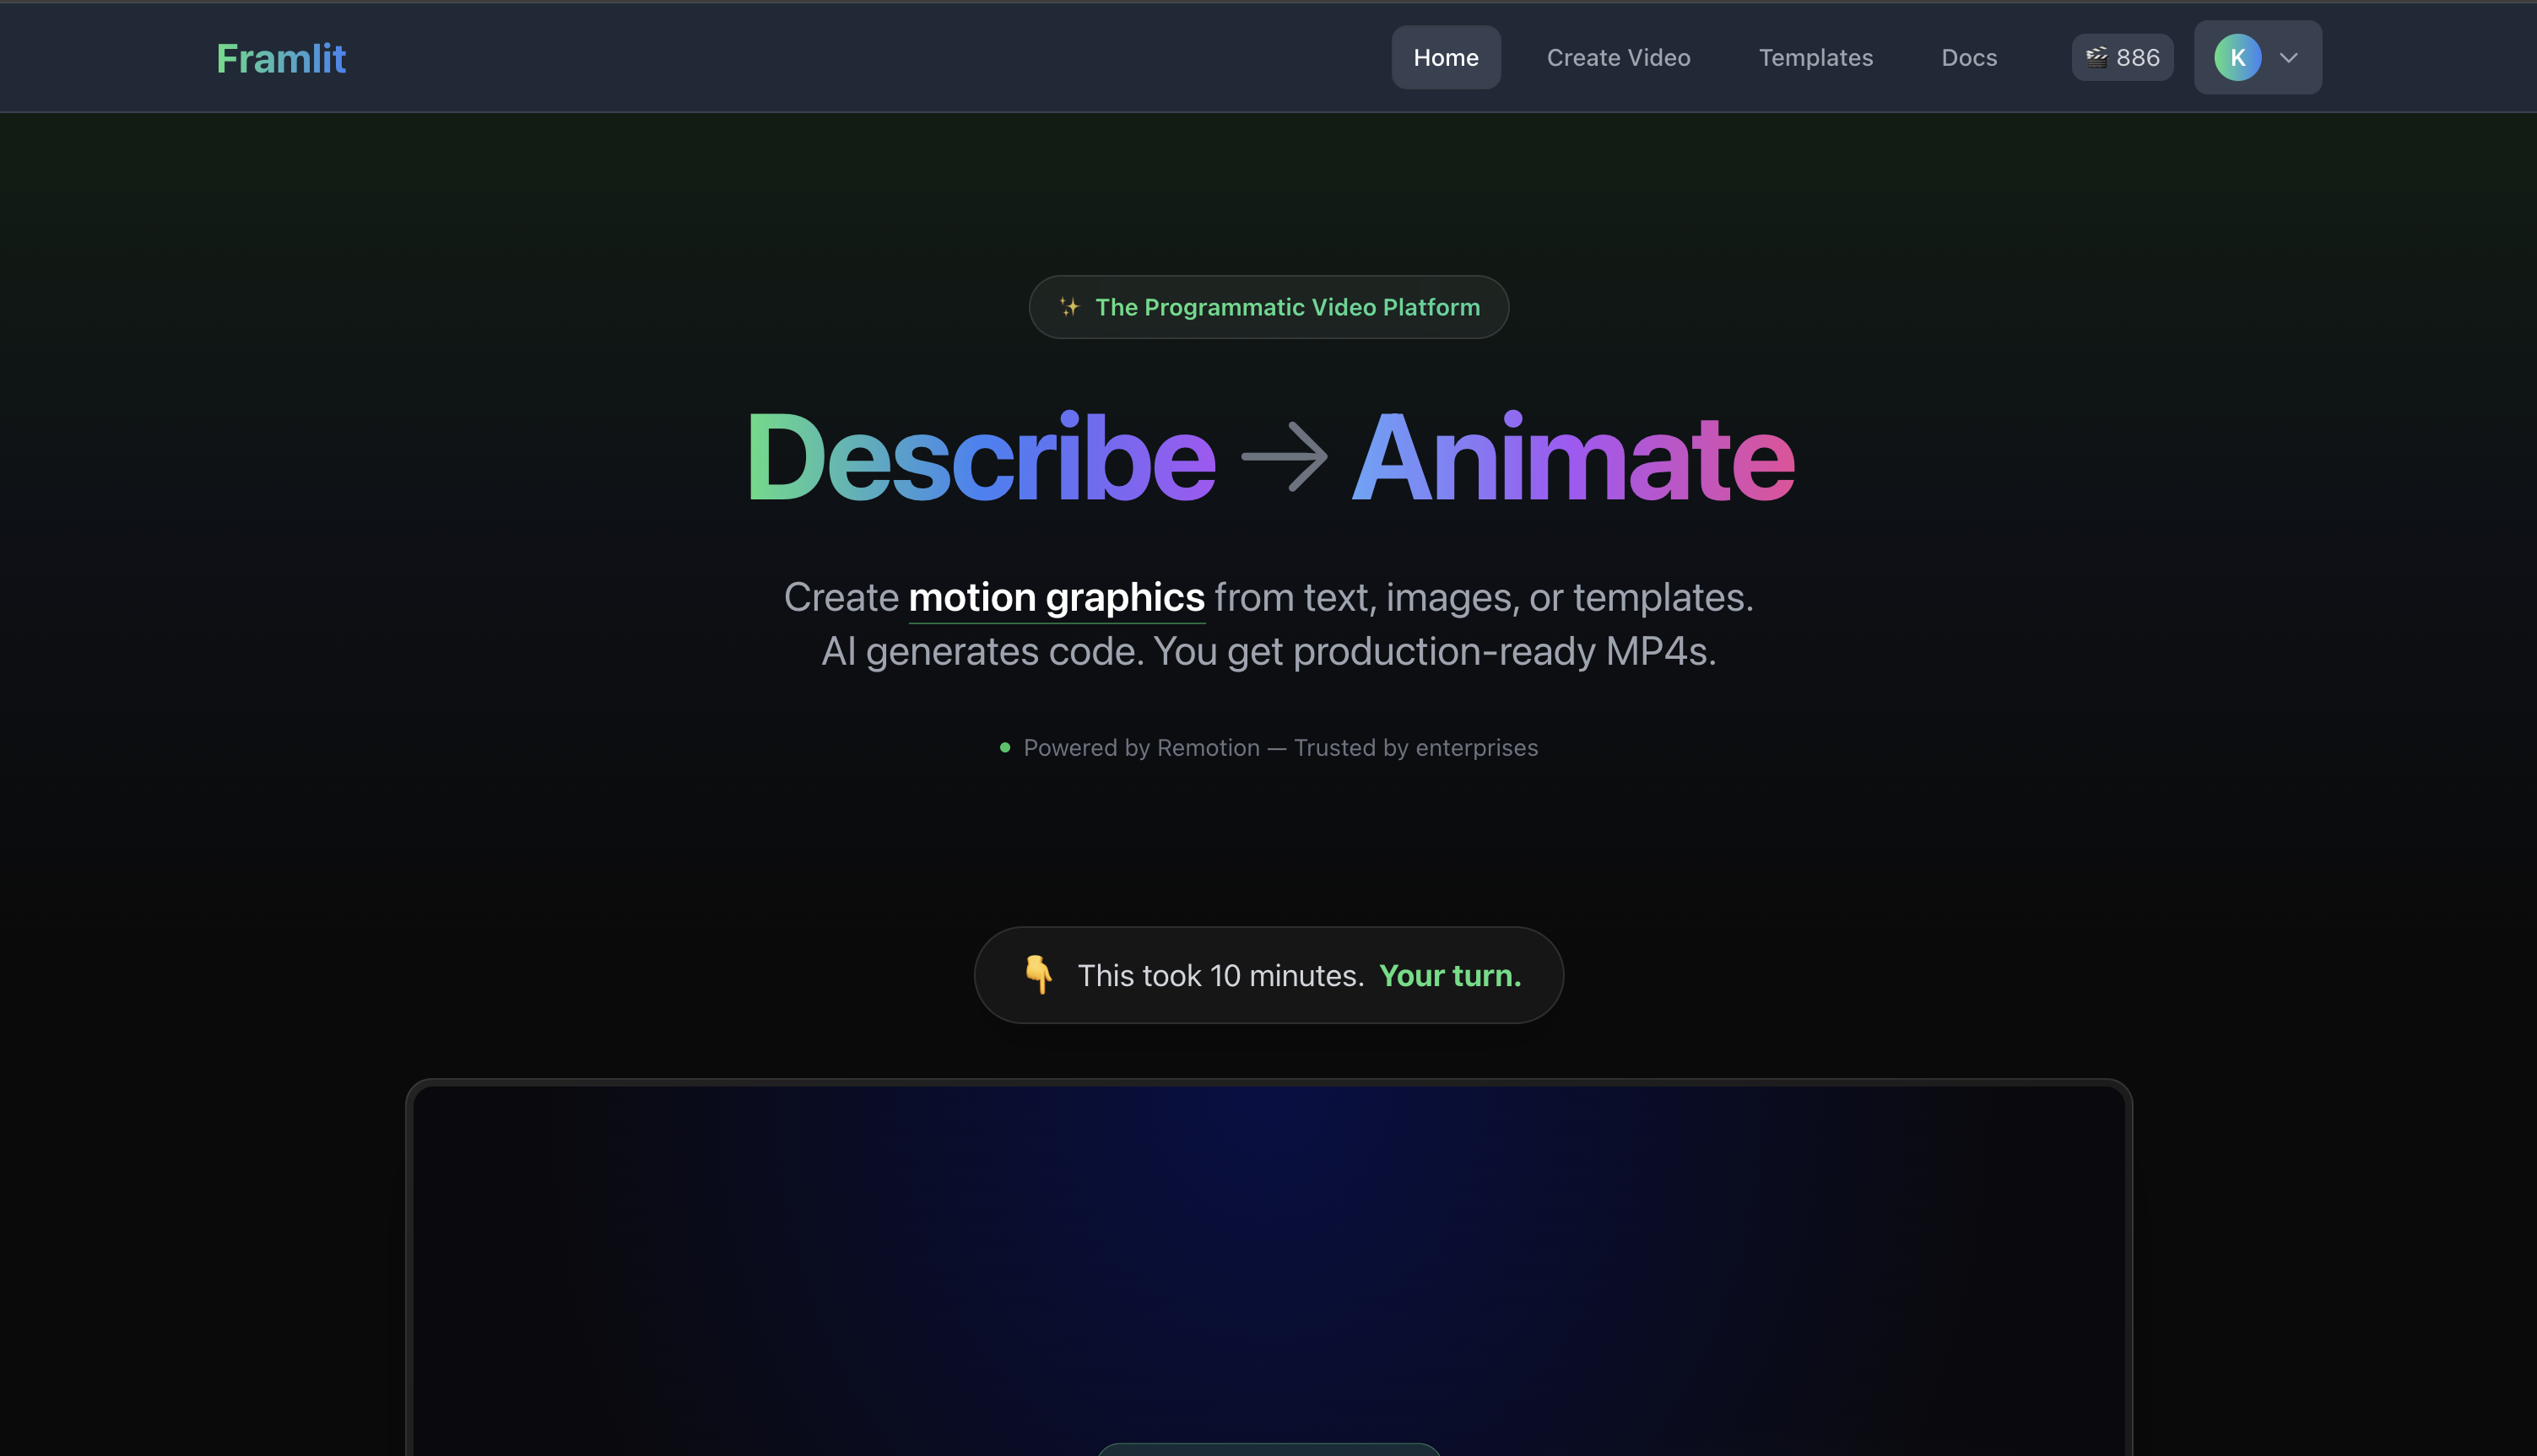
Task: Click the Framlit logo
Action: [281, 58]
